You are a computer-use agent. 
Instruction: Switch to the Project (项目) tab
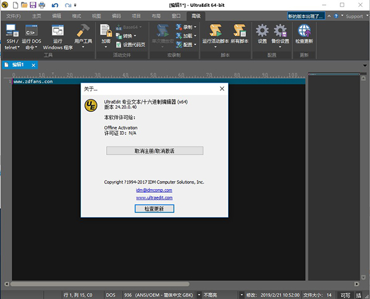136,16
